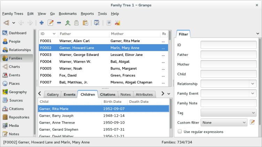The width and height of the screenshot is (262, 147).
Task: Switch to Relationships view
Action: (17, 50)
